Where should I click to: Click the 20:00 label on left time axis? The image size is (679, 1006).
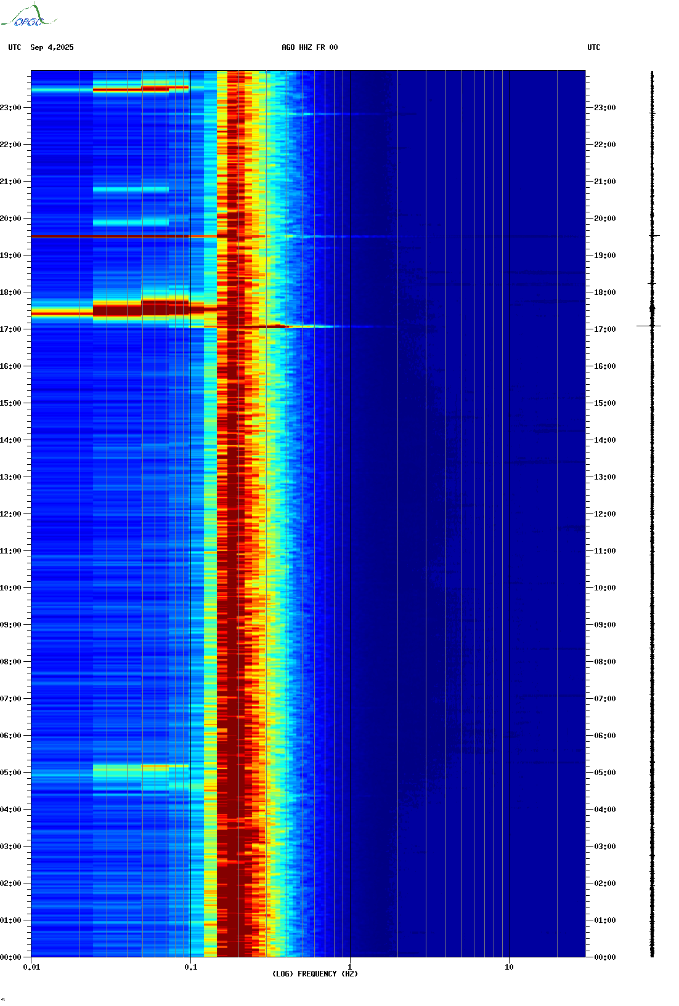click(x=10, y=219)
